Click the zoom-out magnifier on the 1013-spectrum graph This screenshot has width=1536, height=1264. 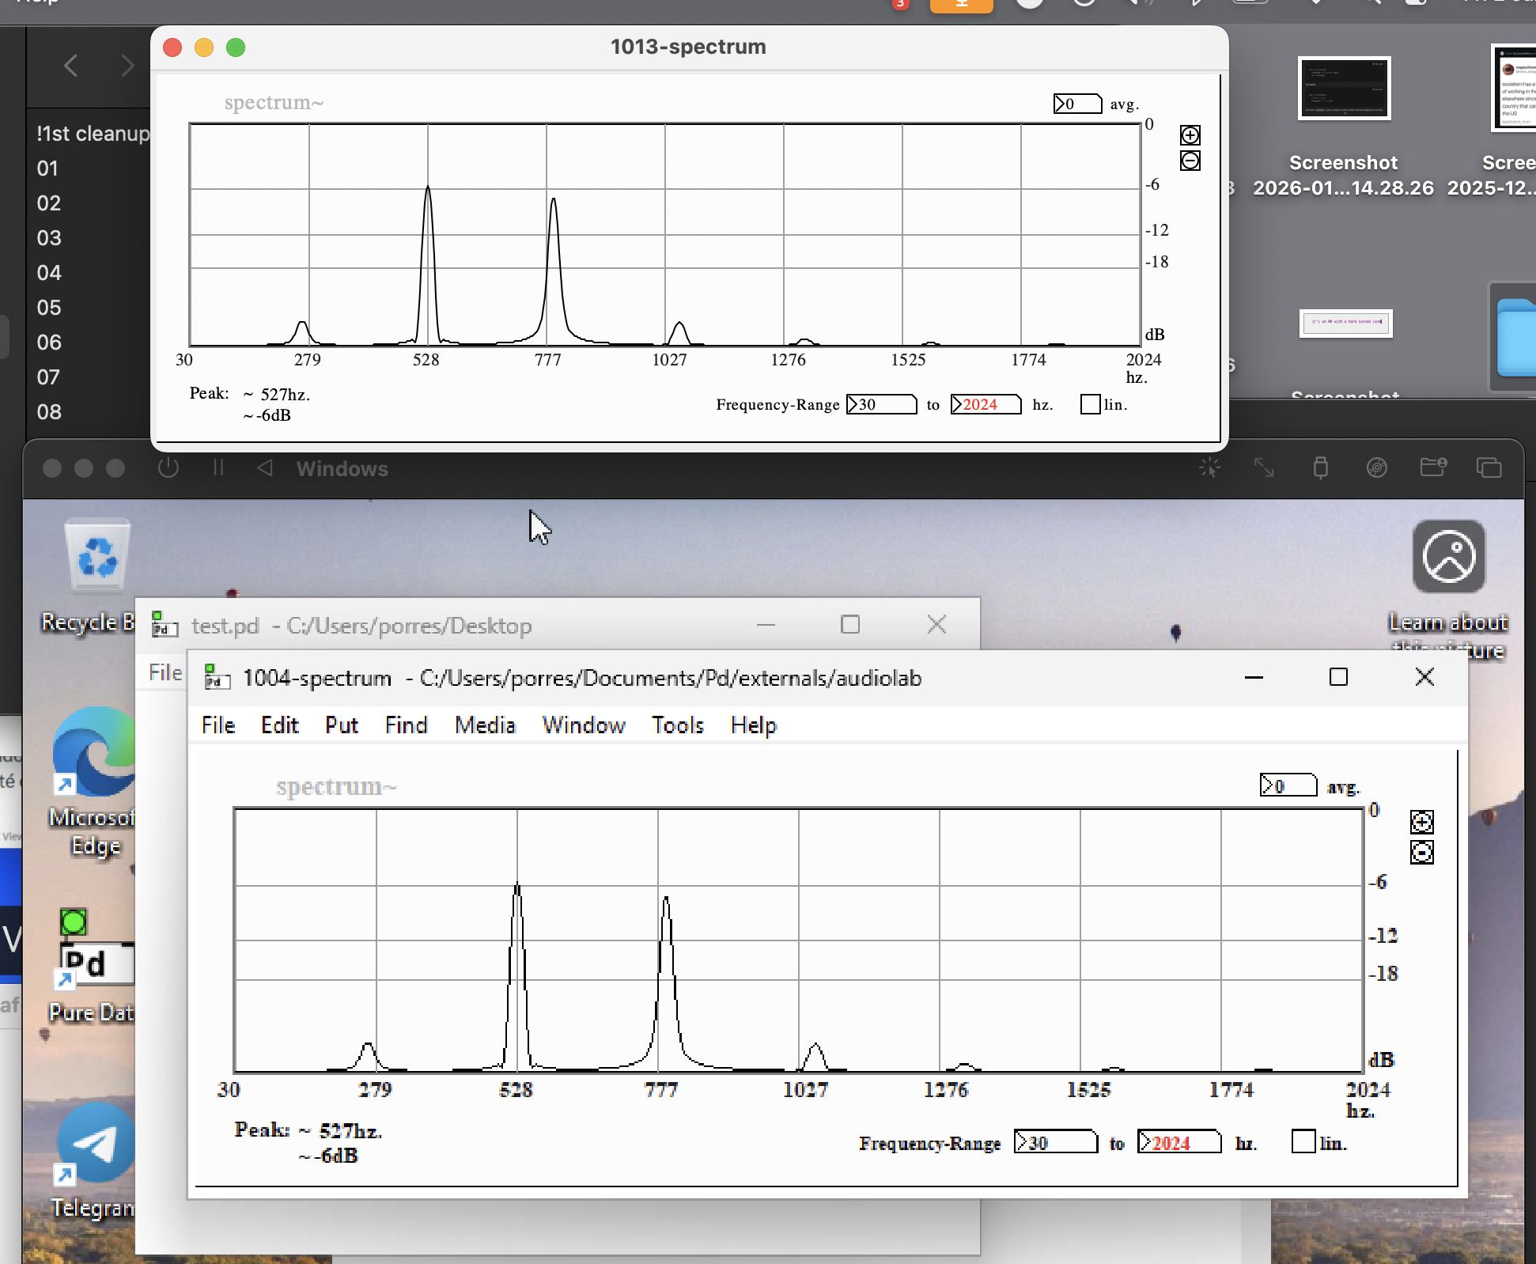click(1190, 161)
